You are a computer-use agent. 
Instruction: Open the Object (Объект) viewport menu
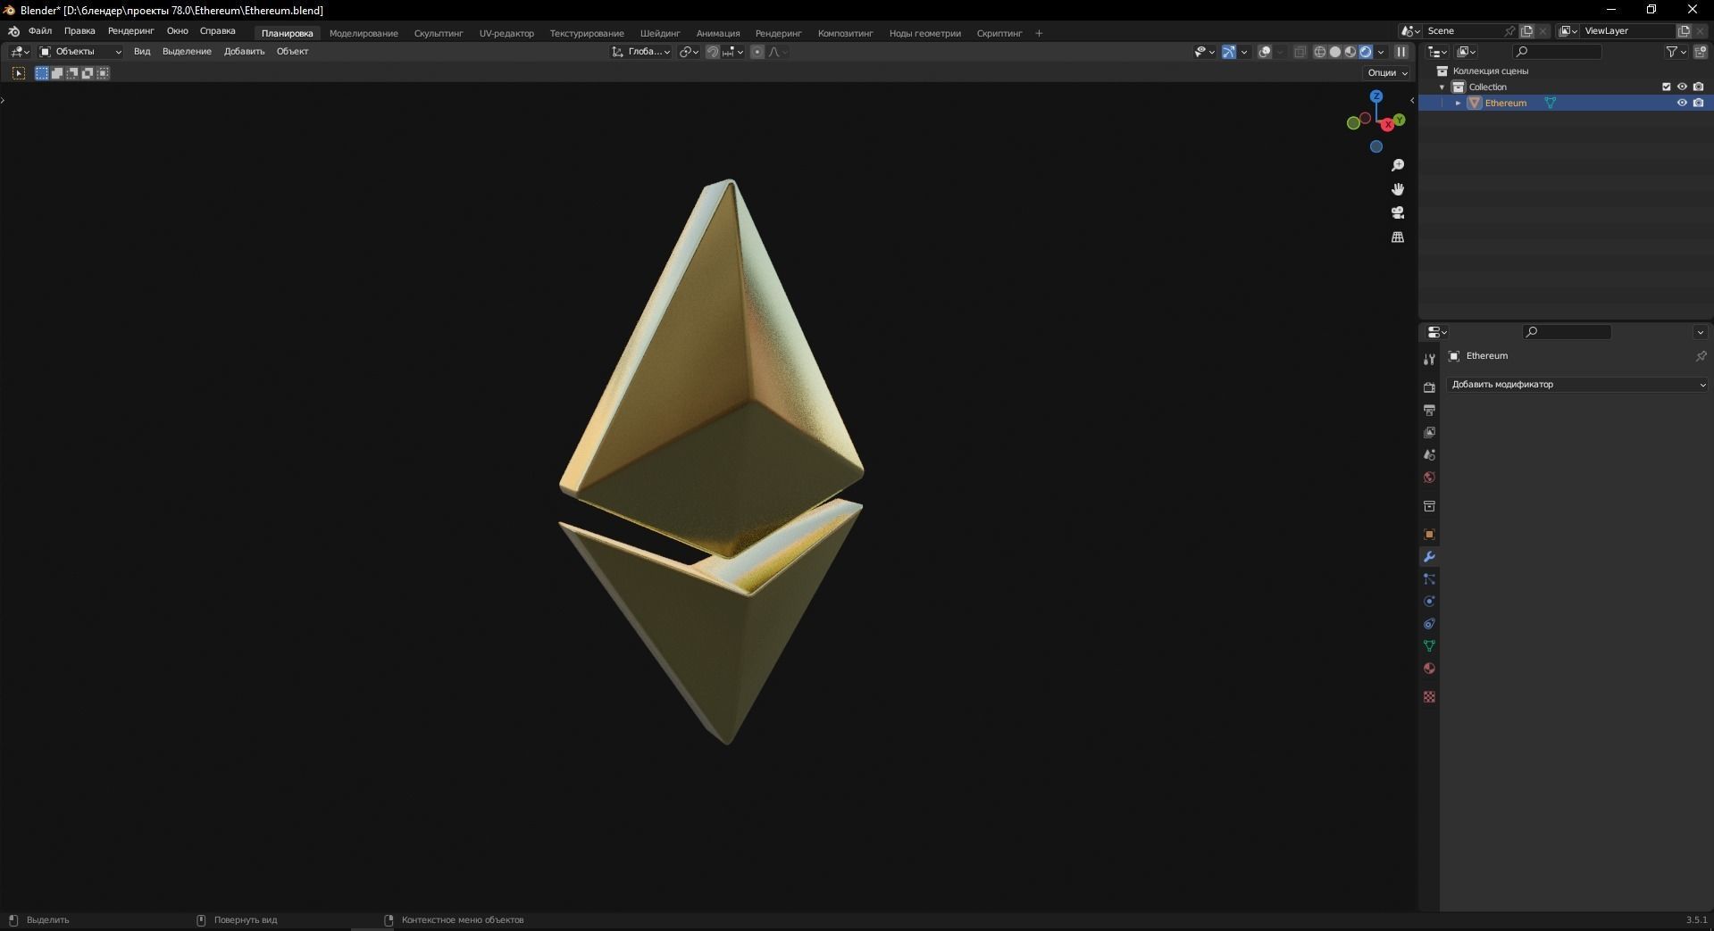(292, 52)
